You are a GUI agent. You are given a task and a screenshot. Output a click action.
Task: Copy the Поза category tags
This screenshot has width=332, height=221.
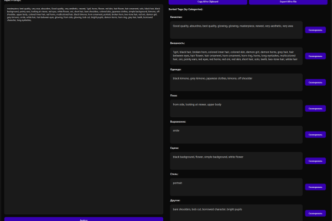coord(315,108)
